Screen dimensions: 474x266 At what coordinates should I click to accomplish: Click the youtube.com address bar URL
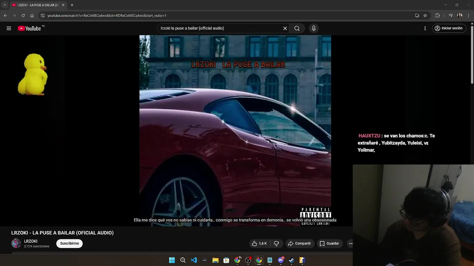tap(107, 16)
